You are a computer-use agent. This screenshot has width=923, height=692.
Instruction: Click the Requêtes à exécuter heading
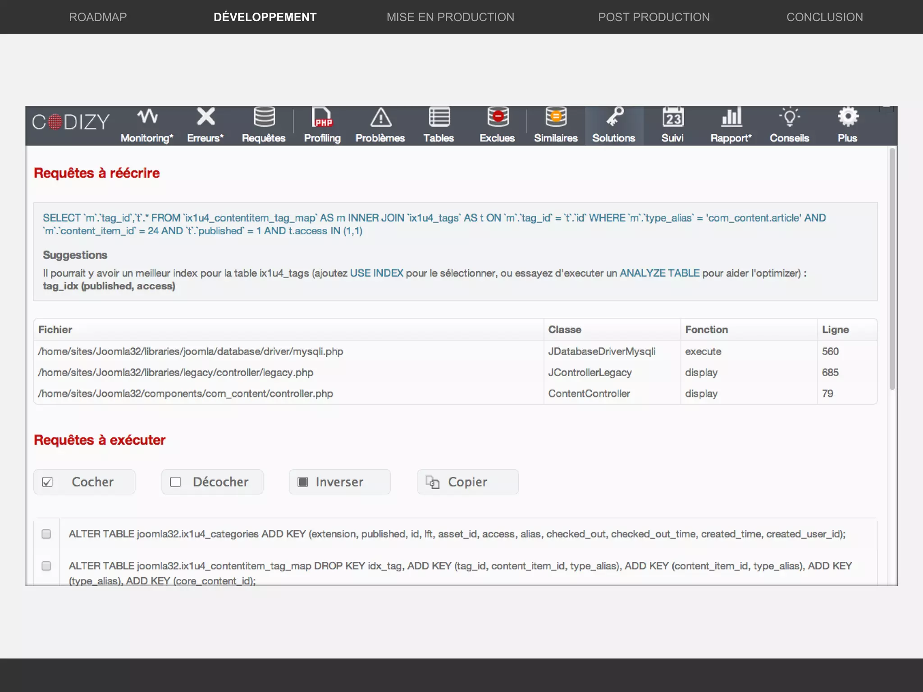[100, 440]
